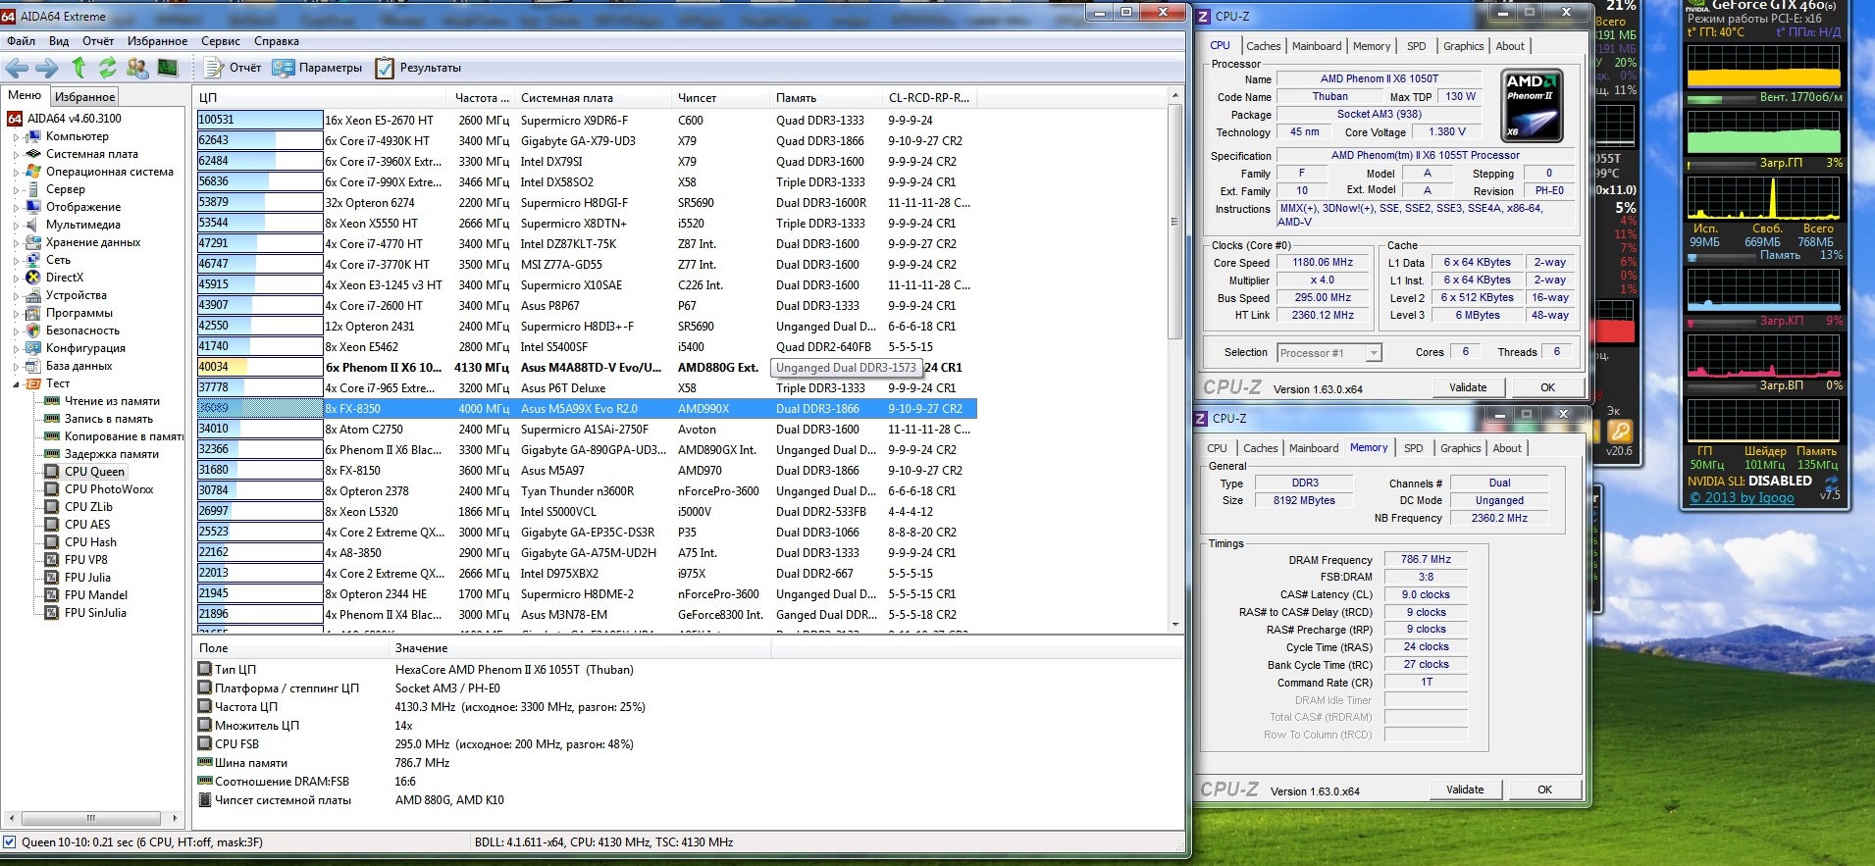Open the Справка menu in AIDA64
The height and width of the screenshot is (866, 1875).
click(x=277, y=41)
